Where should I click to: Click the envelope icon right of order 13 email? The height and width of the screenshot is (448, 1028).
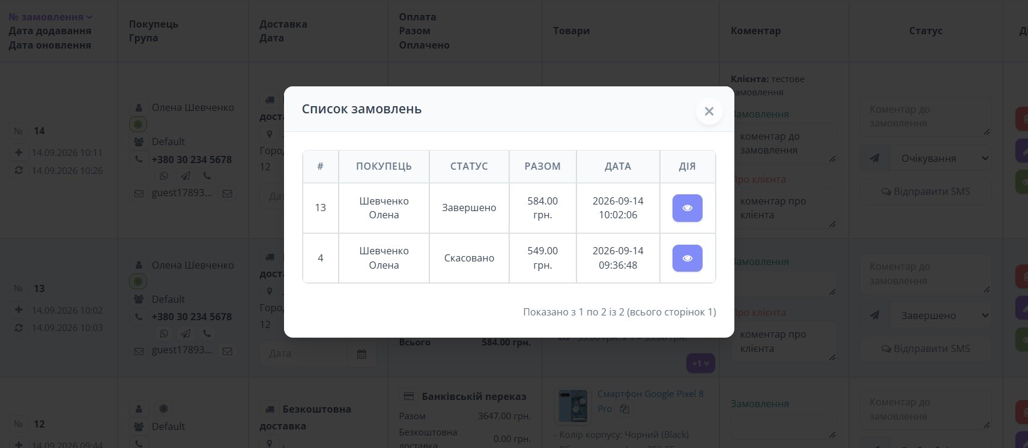[227, 351]
